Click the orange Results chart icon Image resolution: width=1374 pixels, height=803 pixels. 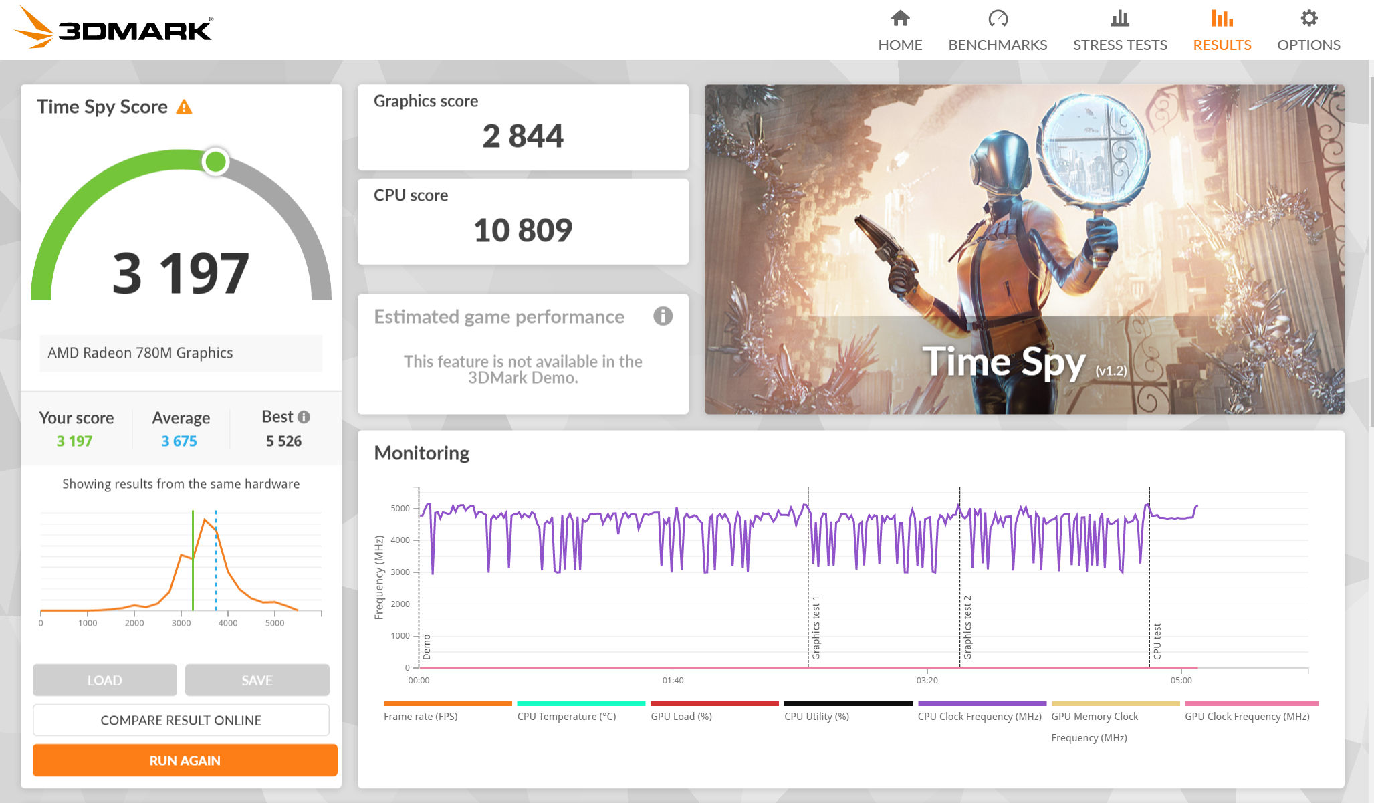coord(1222,19)
